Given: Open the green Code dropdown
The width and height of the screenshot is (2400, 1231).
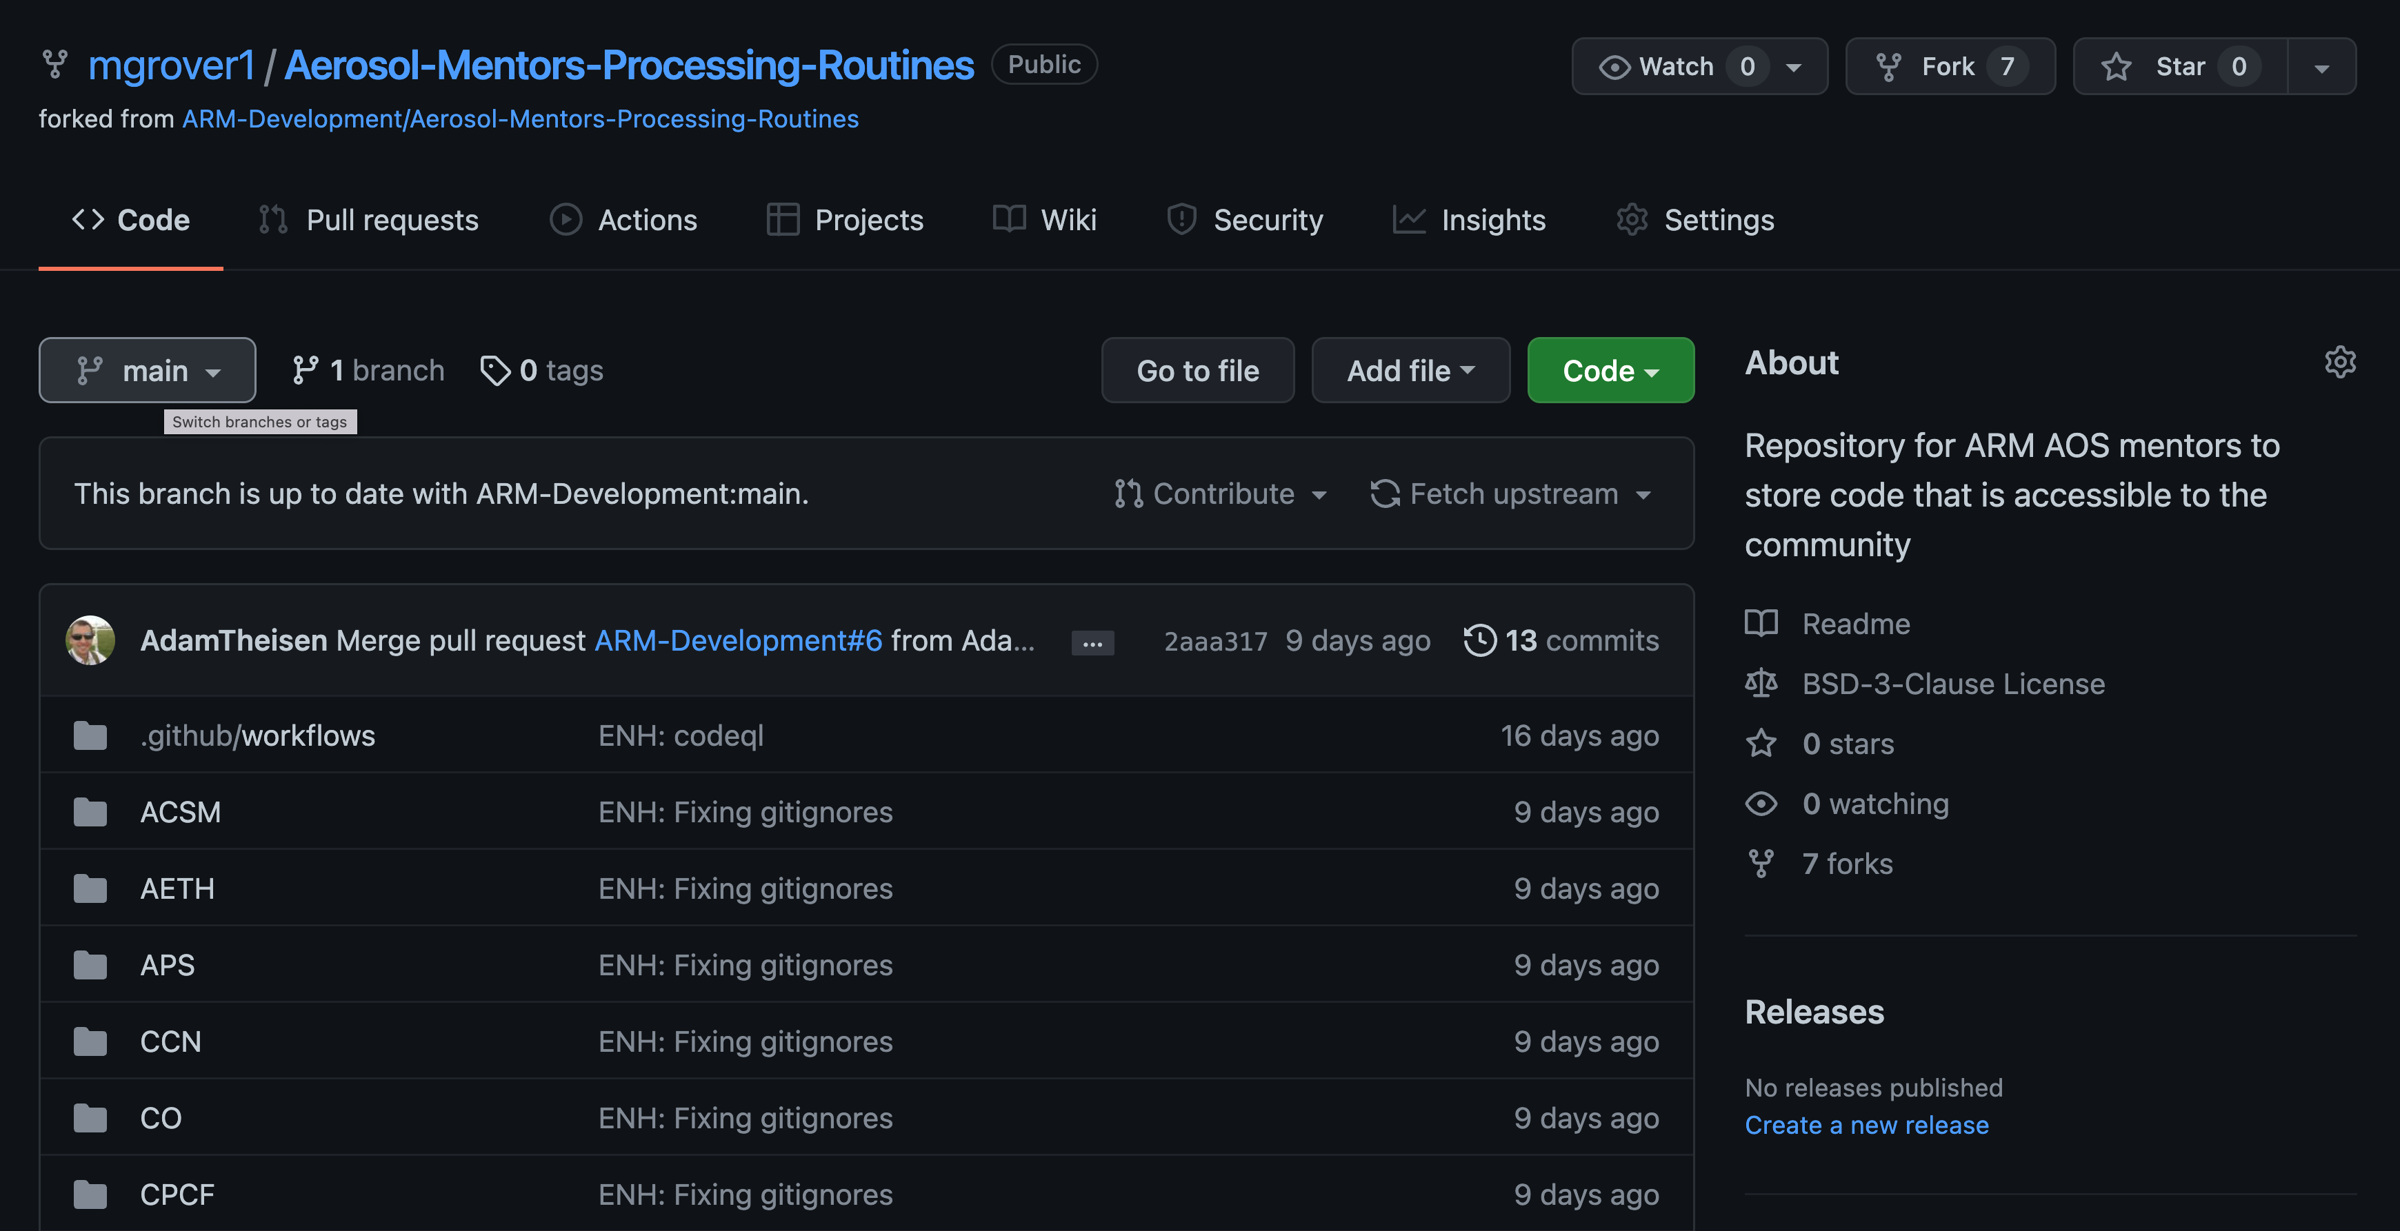Looking at the screenshot, I should click(1610, 369).
